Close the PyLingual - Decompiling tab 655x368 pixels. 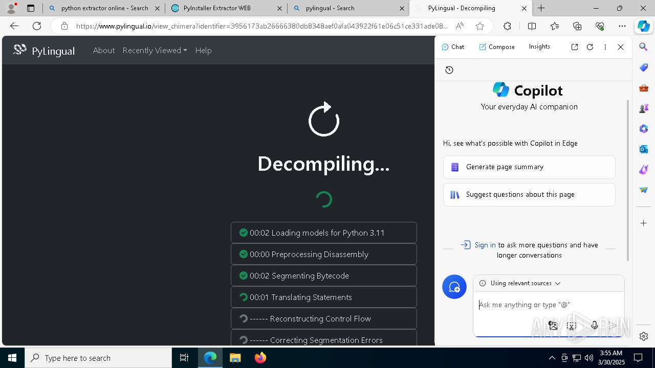pyautogui.click(x=524, y=8)
